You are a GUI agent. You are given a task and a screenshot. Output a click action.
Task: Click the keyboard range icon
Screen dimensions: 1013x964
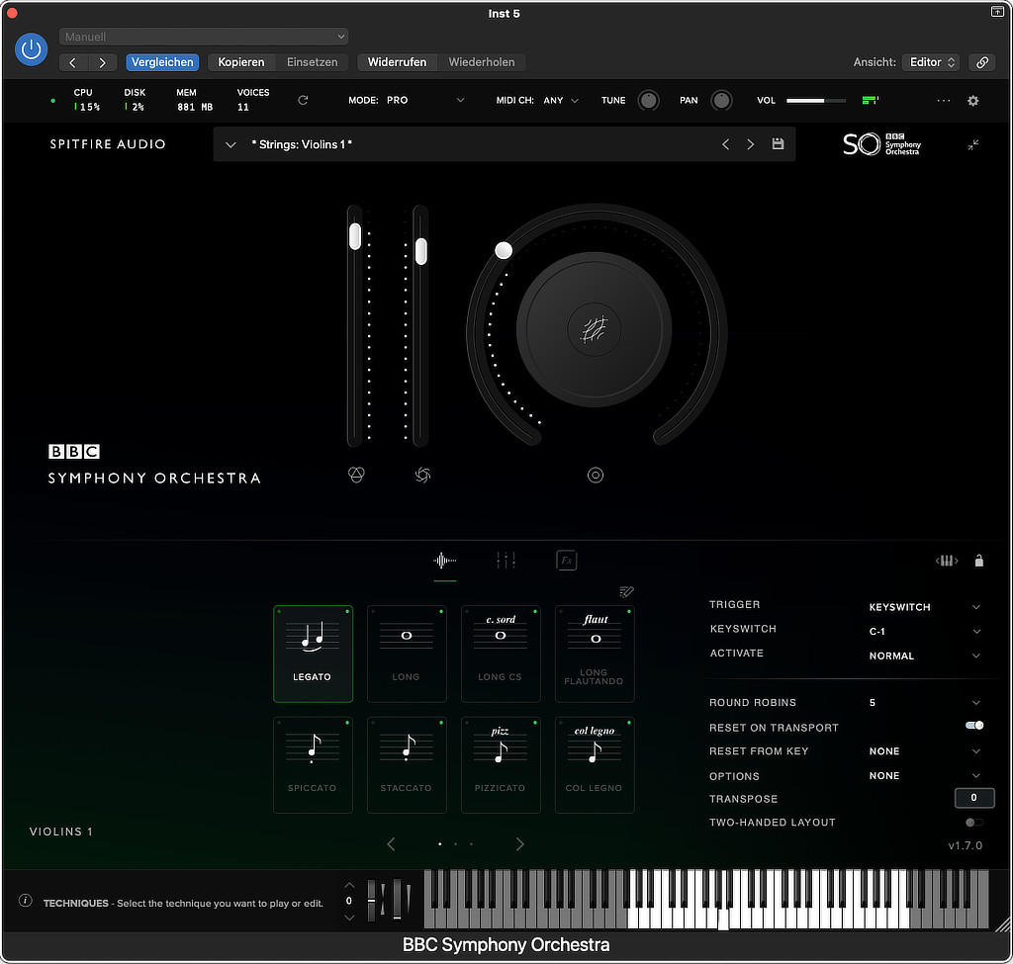[947, 561]
